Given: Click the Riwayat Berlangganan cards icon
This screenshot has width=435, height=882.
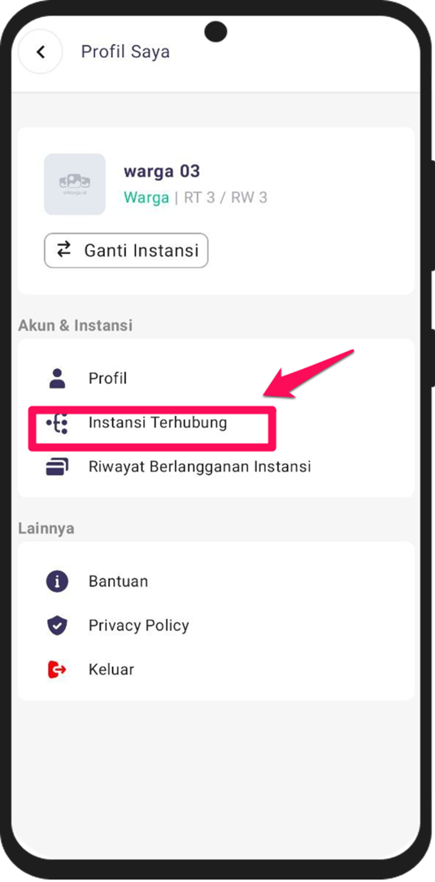Looking at the screenshot, I should 57,467.
